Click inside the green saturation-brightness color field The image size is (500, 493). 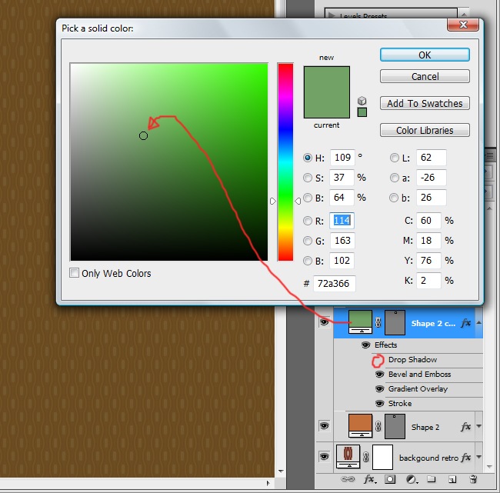(169, 162)
